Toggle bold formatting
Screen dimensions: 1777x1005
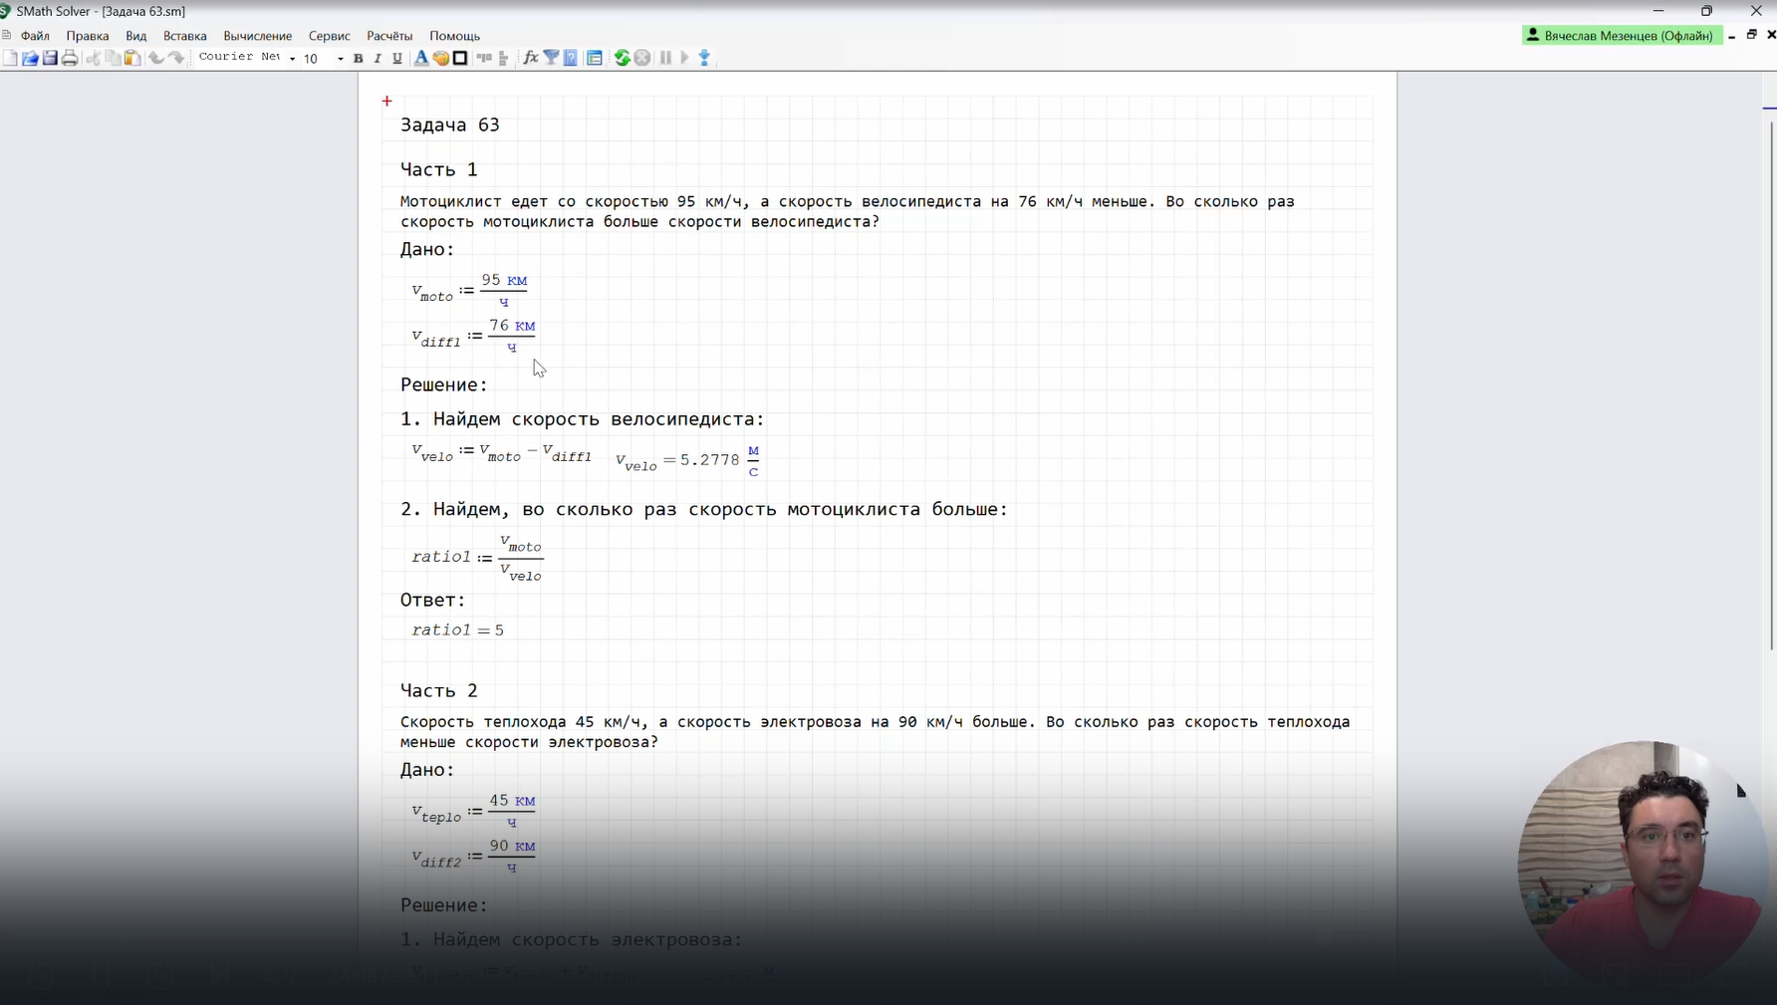(359, 59)
